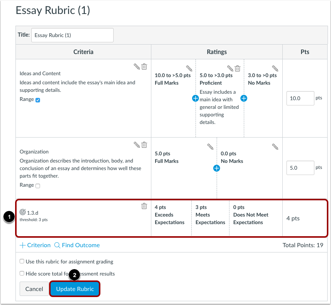Delete the Ideas and Content criterion
The width and height of the screenshot is (331, 305).
click(x=144, y=67)
